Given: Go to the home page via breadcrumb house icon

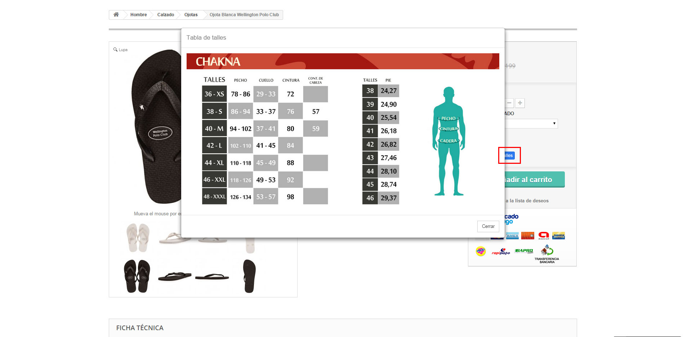Looking at the screenshot, I should coord(116,15).
